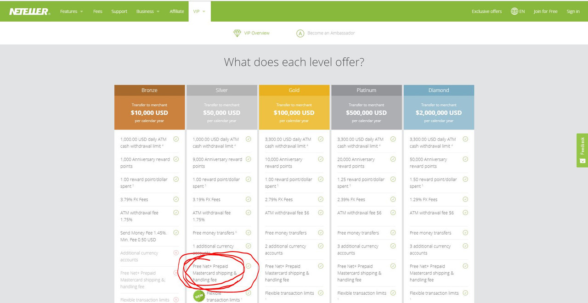Click Diamond checkmark for Free money transfers
Image resolution: width=588 pixels, height=303 pixels.
pyautogui.click(x=465, y=232)
